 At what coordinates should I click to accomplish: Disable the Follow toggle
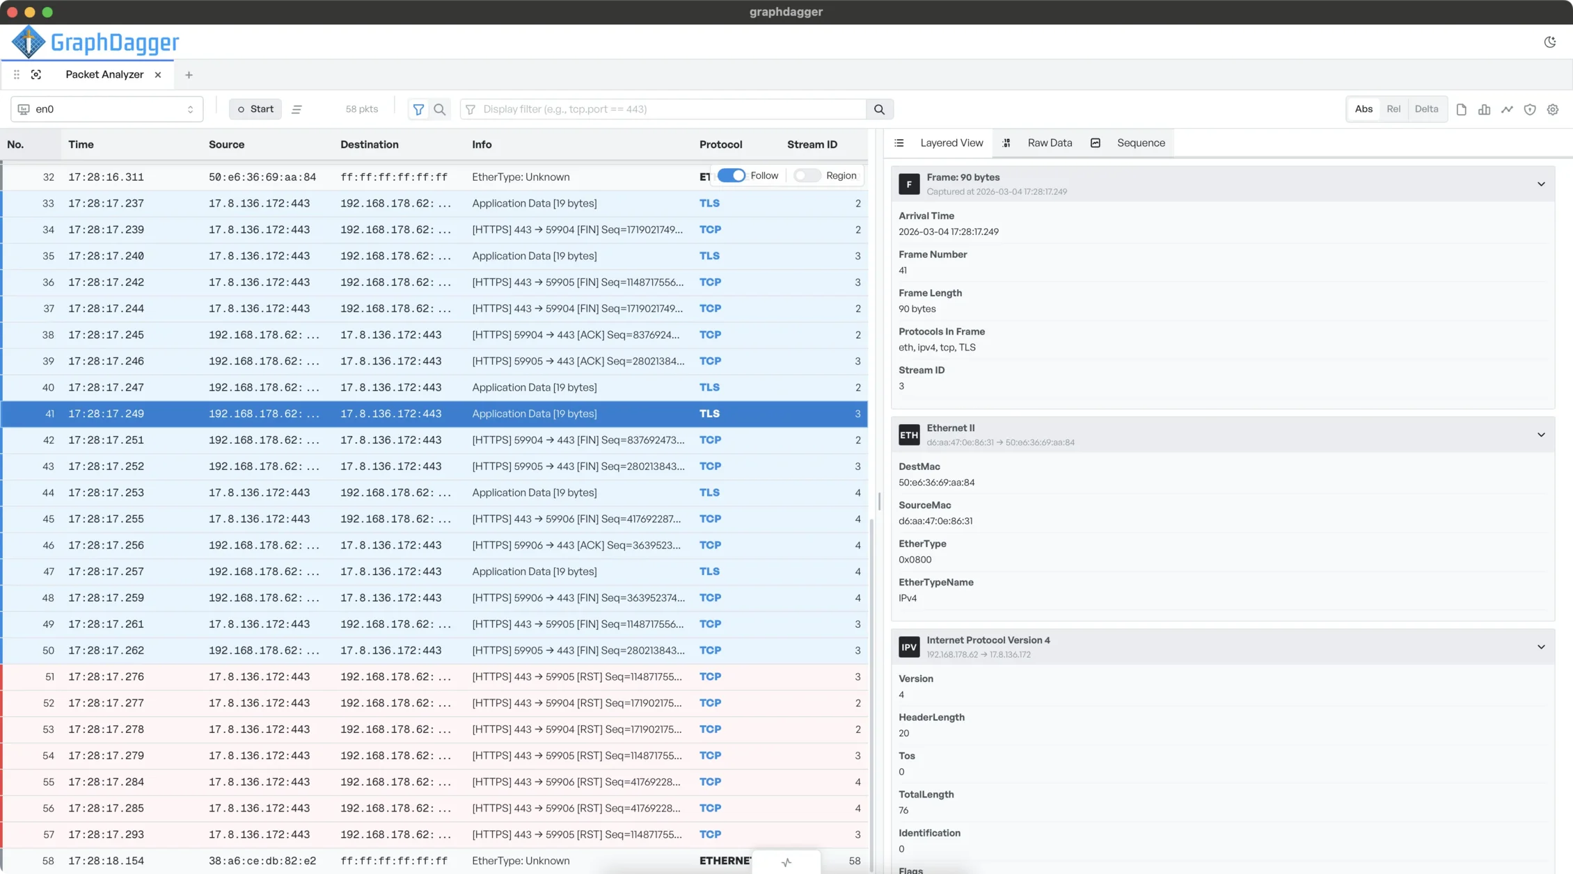coord(731,175)
